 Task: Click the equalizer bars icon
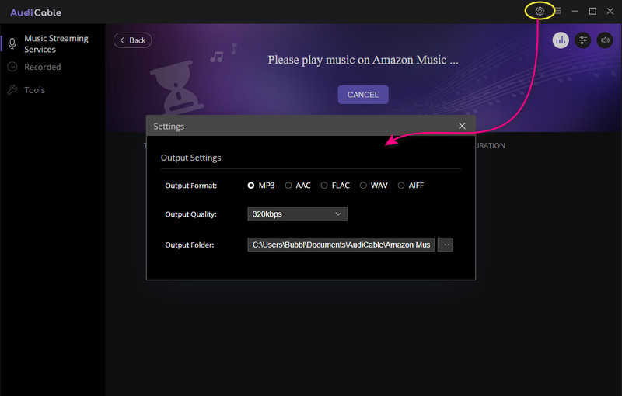(561, 40)
